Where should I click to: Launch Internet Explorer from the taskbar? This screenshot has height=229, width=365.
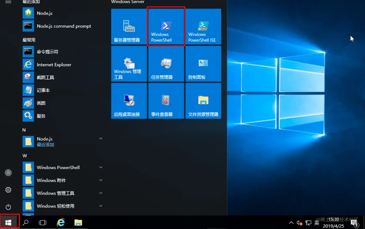[x=61, y=223]
